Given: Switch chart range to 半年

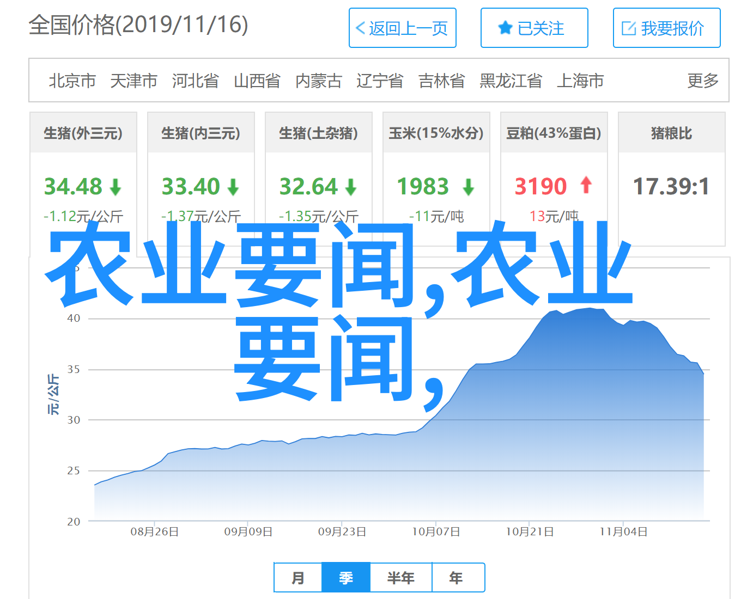Looking at the screenshot, I should [401, 577].
